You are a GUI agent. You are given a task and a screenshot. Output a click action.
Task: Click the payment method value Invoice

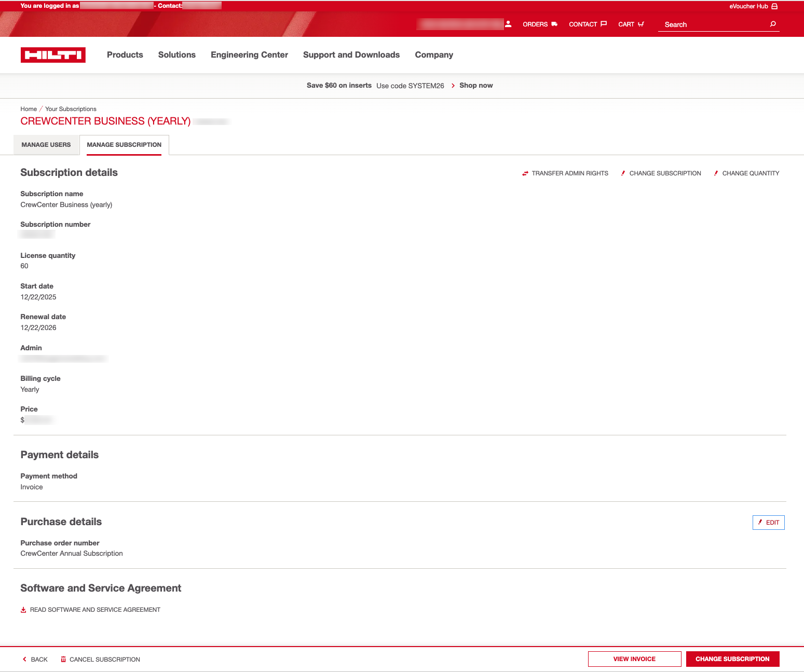pyautogui.click(x=32, y=487)
